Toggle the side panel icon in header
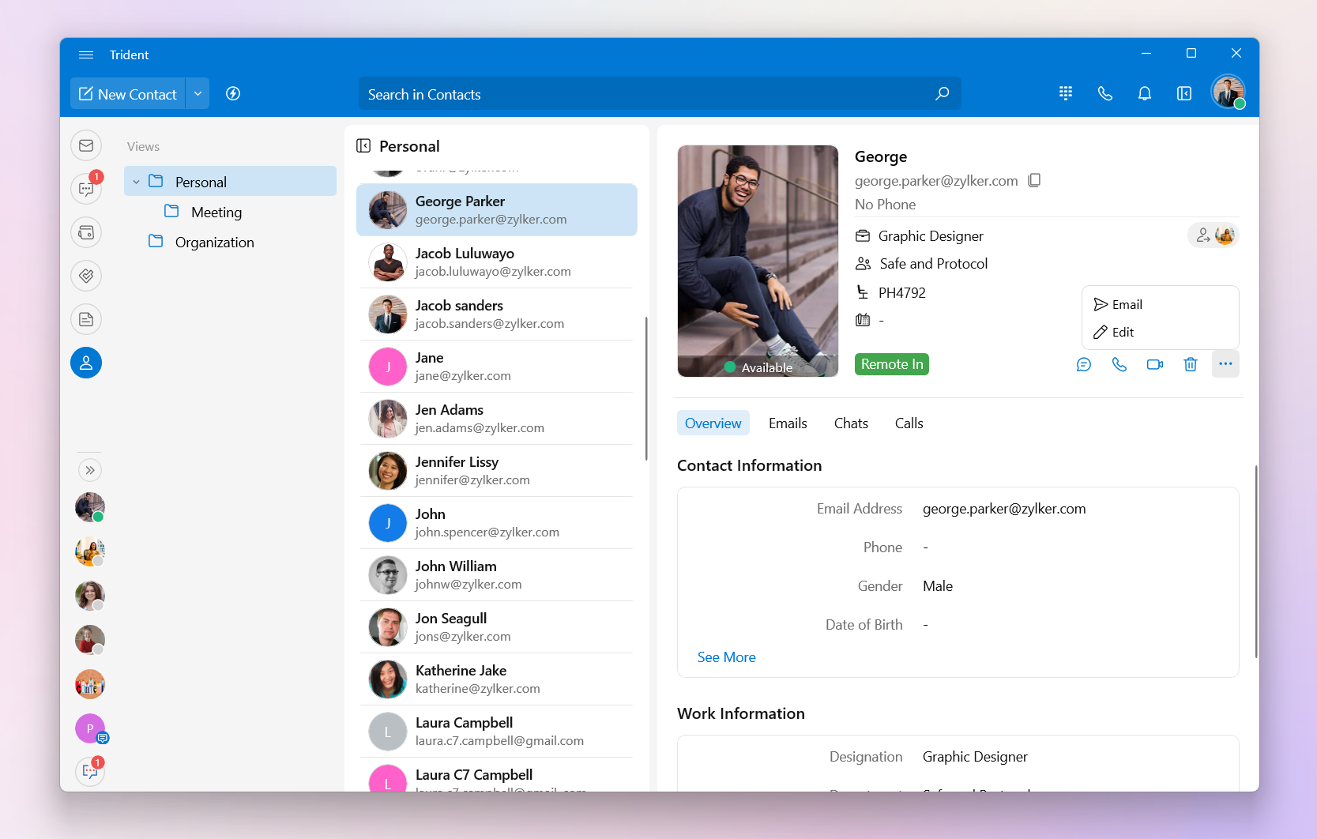This screenshot has width=1317, height=839. pyautogui.click(x=1184, y=93)
